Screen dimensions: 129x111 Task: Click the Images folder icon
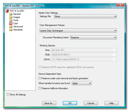click(11, 17)
